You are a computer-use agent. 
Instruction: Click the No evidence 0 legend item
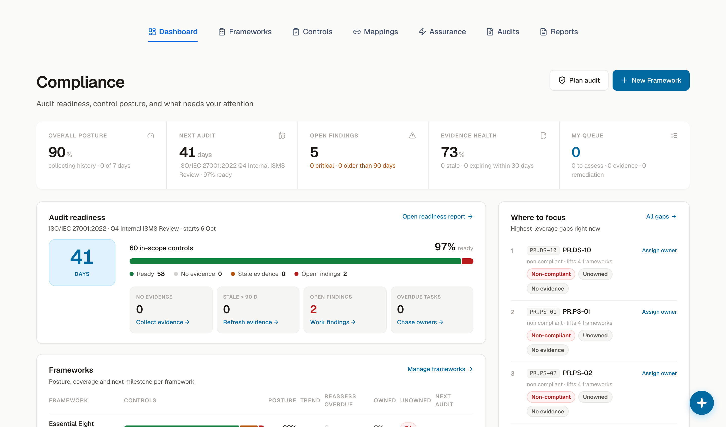[x=198, y=274]
